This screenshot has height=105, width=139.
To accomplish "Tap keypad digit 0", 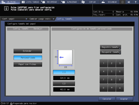I will [104, 88].
